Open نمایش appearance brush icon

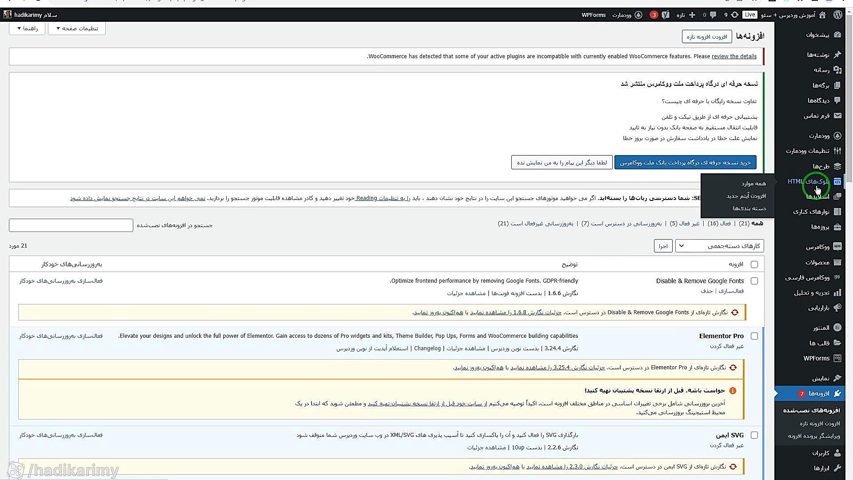[837, 378]
